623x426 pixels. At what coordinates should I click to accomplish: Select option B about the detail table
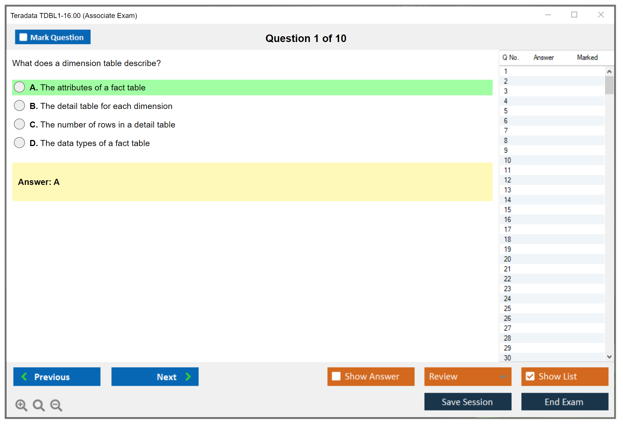19,106
